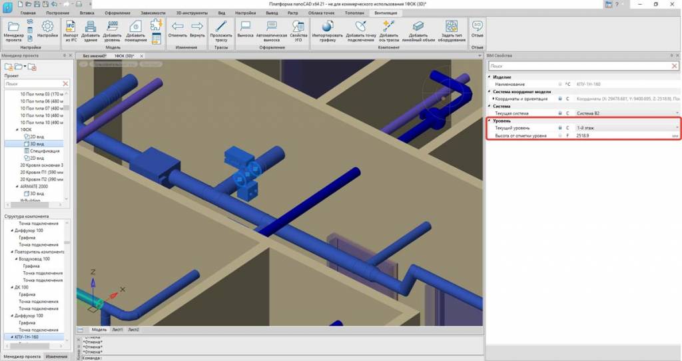Open Задать тип оборудования tool
The image size is (682, 361).
452,30
